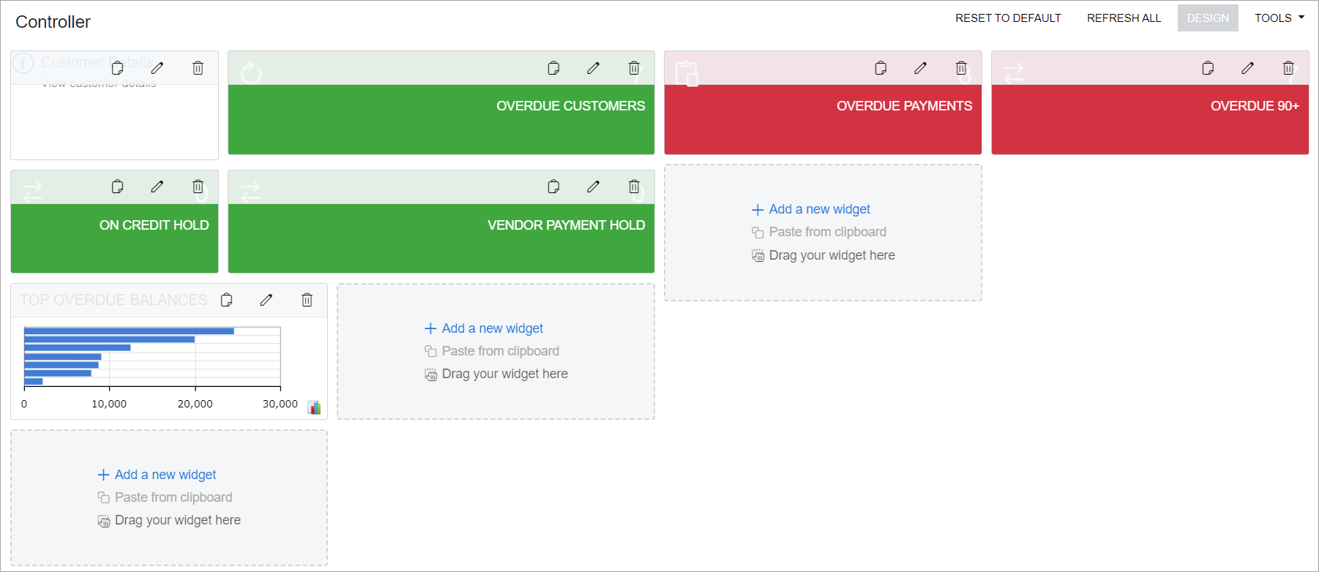
Task: Toggle Design mode off
Action: click(x=1208, y=18)
